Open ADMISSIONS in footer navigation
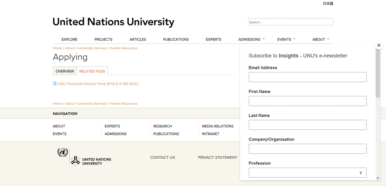The height and width of the screenshot is (186, 386). point(115,134)
